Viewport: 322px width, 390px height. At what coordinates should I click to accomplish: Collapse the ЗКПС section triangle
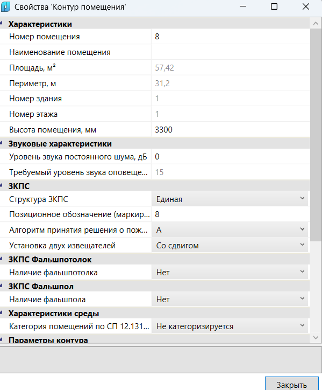(1, 185)
